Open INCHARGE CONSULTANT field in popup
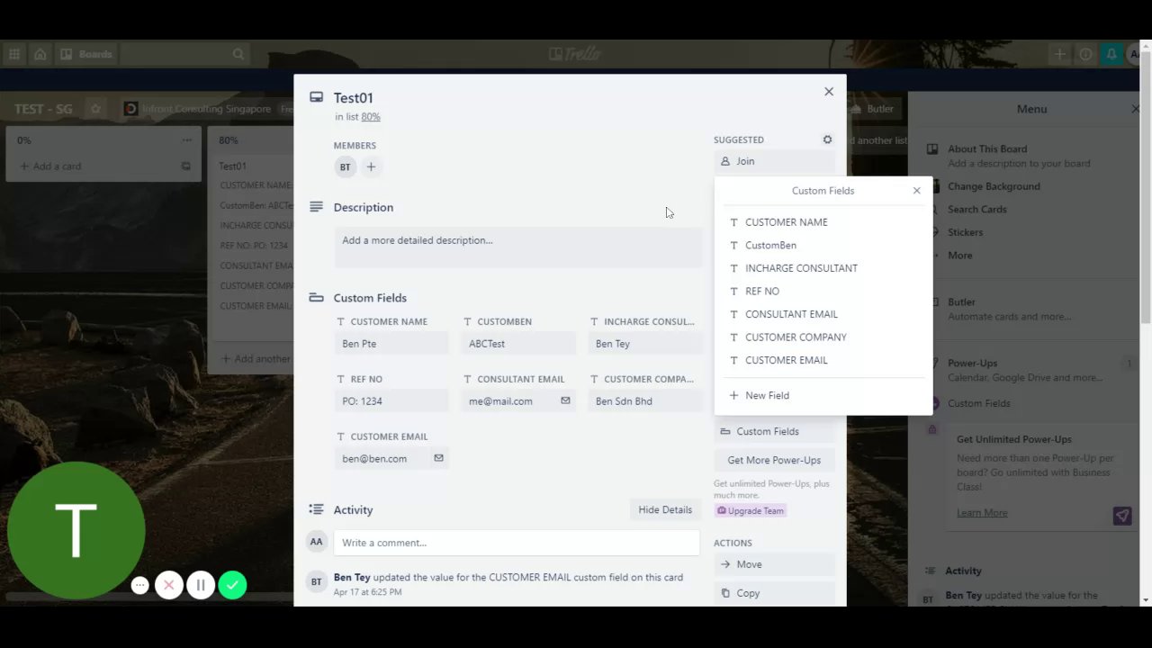This screenshot has width=1152, height=648. [x=823, y=268]
